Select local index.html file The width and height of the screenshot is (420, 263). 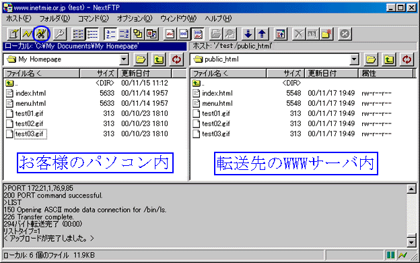(26, 93)
